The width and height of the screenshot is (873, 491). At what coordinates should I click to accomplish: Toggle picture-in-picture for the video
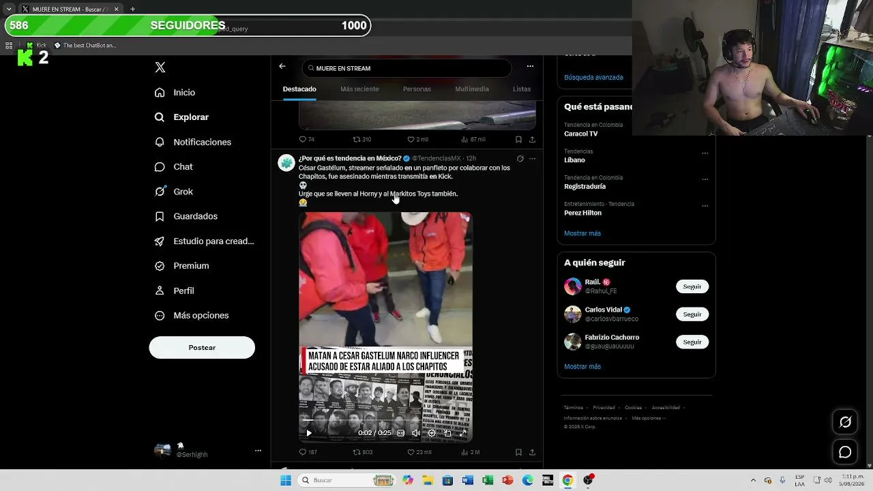pyautogui.click(x=447, y=433)
